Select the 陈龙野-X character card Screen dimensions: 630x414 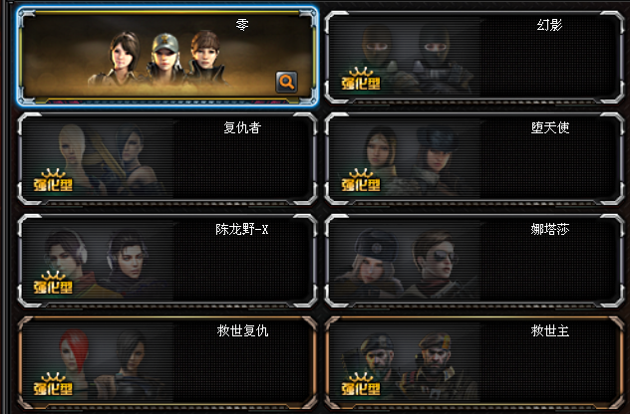point(167,261)
